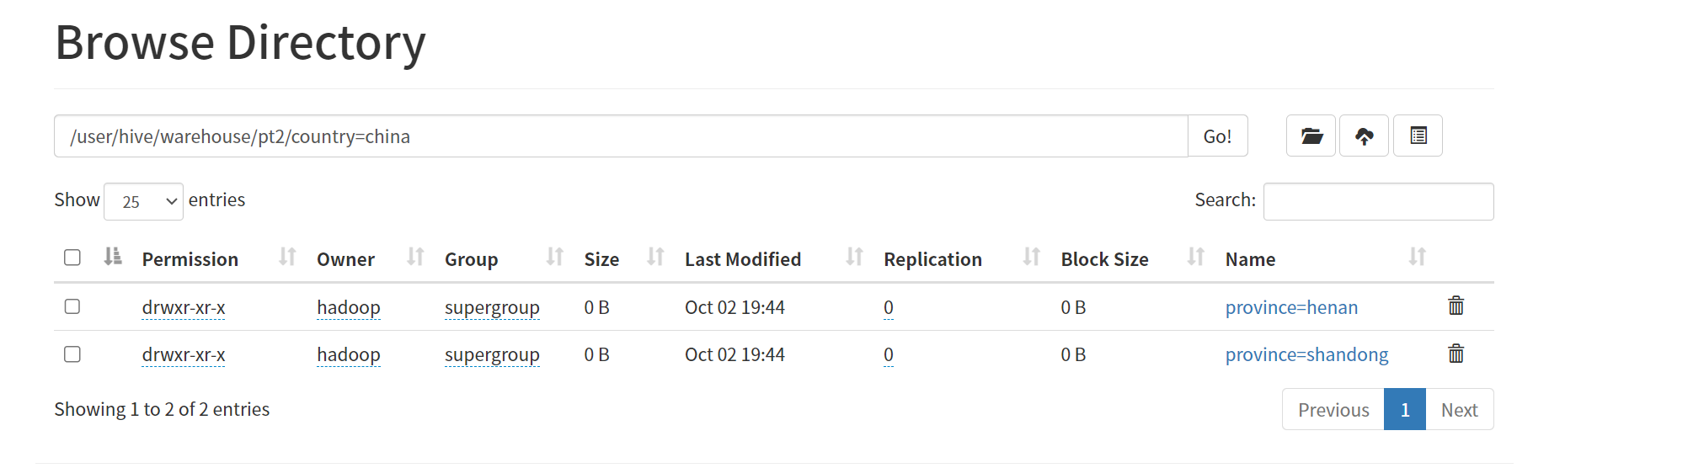1704x468 pixels.
Task: Click into the Search input field
Action: point(1378,201)
